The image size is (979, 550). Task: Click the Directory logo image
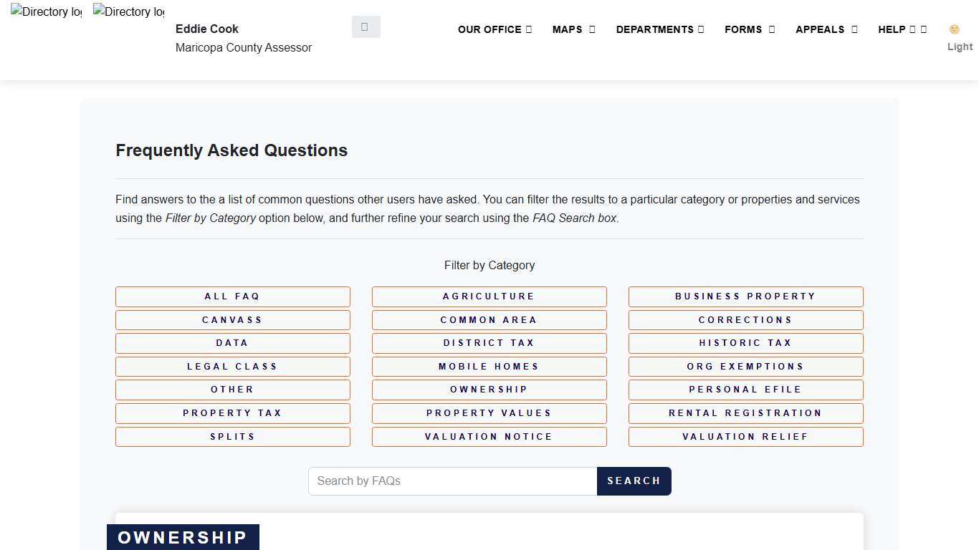tap(45, 11)
